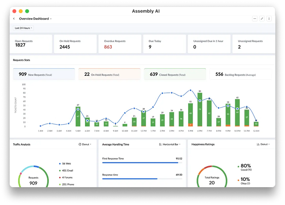
Task: Click the "431 Email" legend entry
Action: 68,170
